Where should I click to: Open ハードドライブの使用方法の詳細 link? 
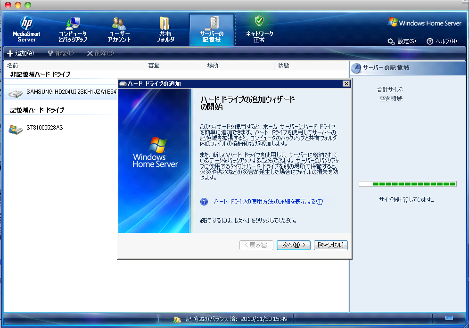click(268, 202)
